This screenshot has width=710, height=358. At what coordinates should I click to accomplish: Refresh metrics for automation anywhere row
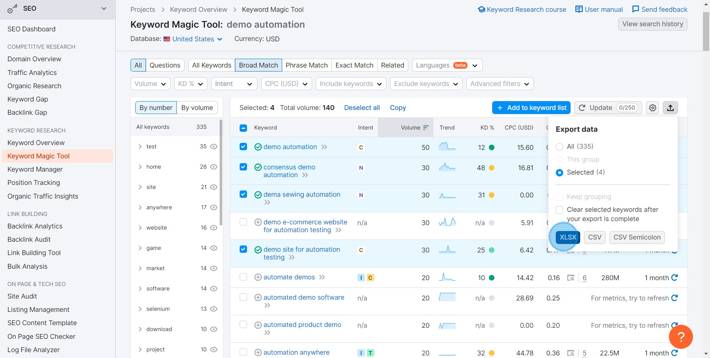tap(674, 353)
